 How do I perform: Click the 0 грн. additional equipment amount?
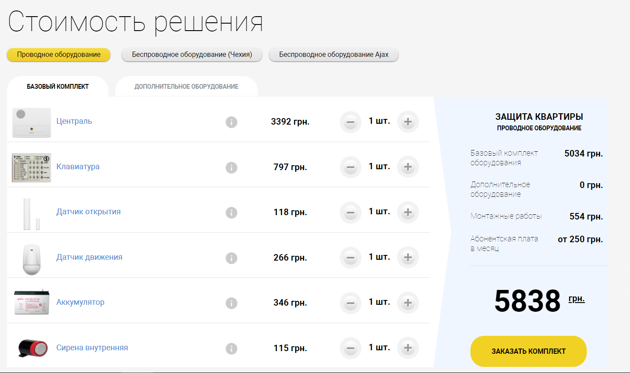(591, 185)
